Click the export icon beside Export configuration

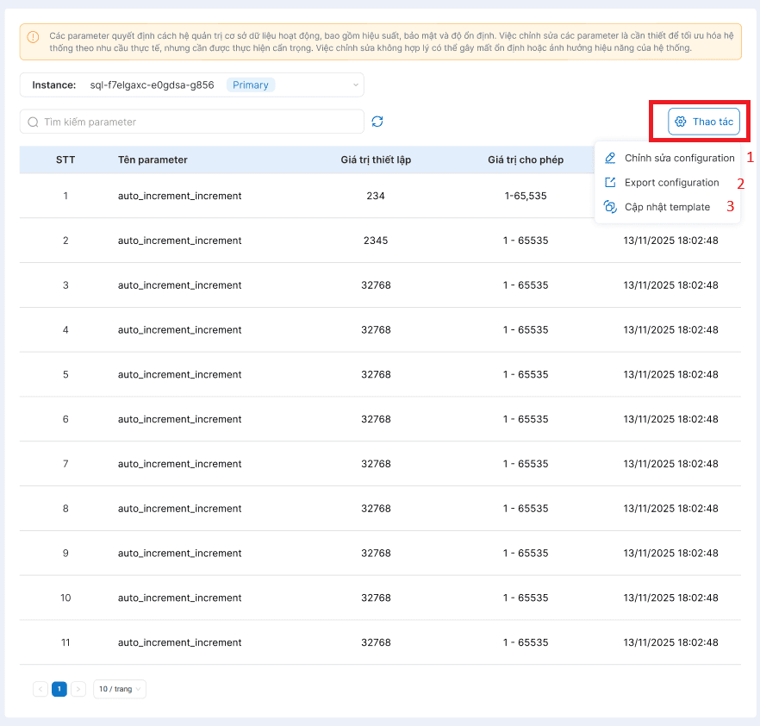[x=610, y=182]
